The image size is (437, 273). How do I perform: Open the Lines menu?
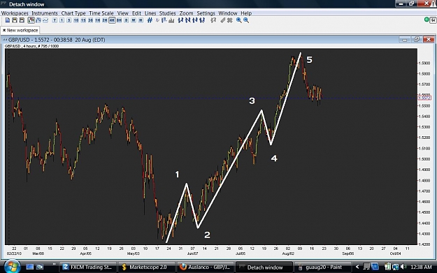click(x=150, y=13)
